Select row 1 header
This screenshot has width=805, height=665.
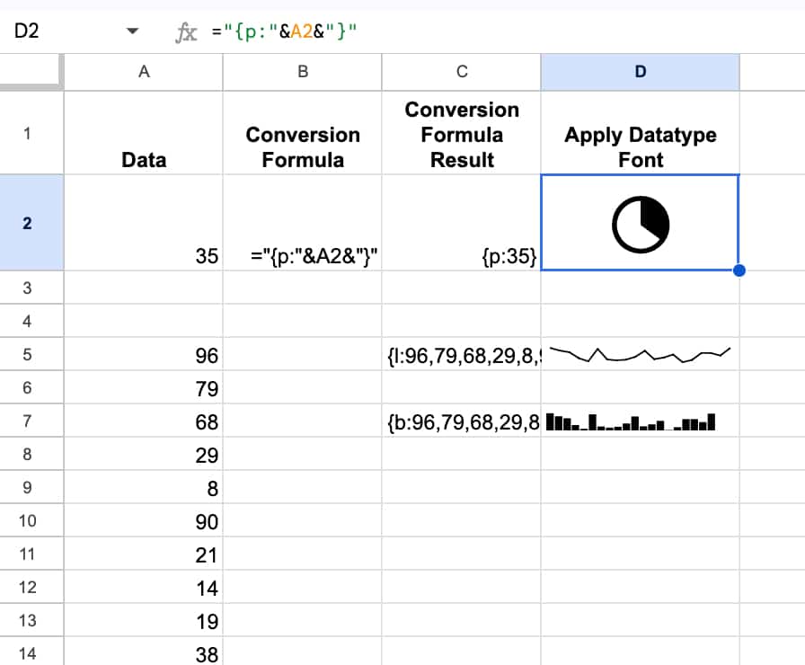click(x=31, y=133)
